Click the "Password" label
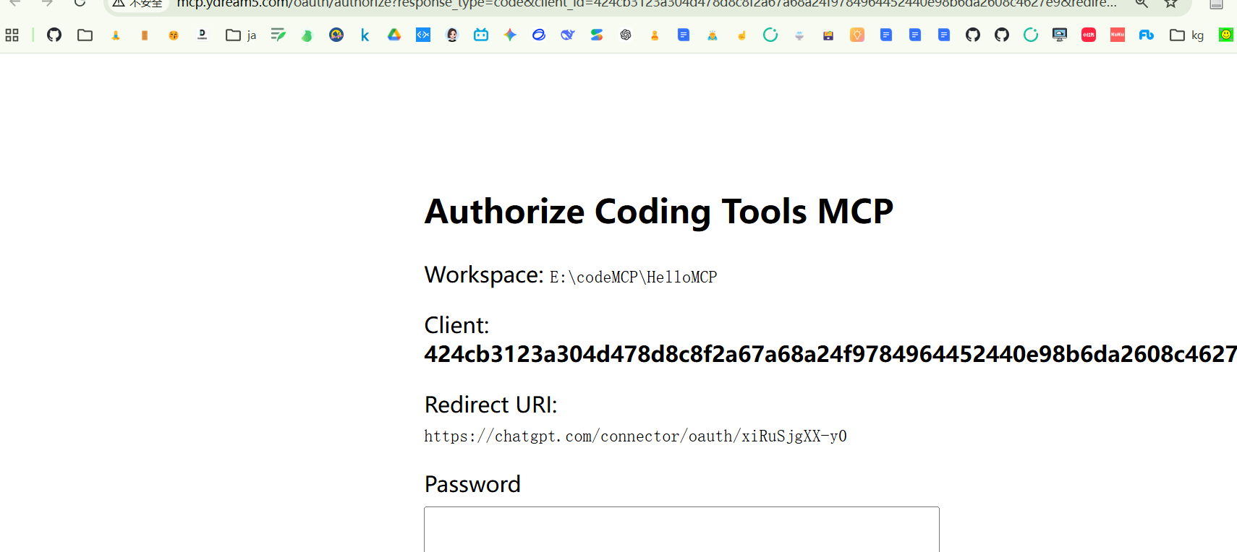 (x=472, y=484)
